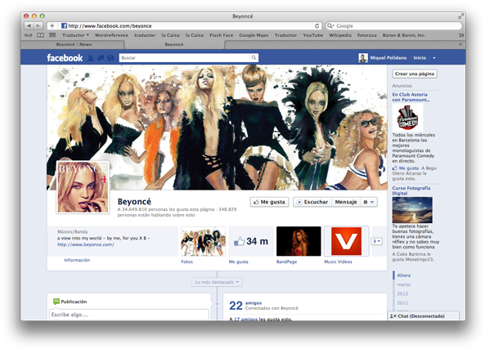Image resolution: width=485 pixels, height=349 pixels.
Task: Open the Music Videos app icon
Action: click(346, 241)
